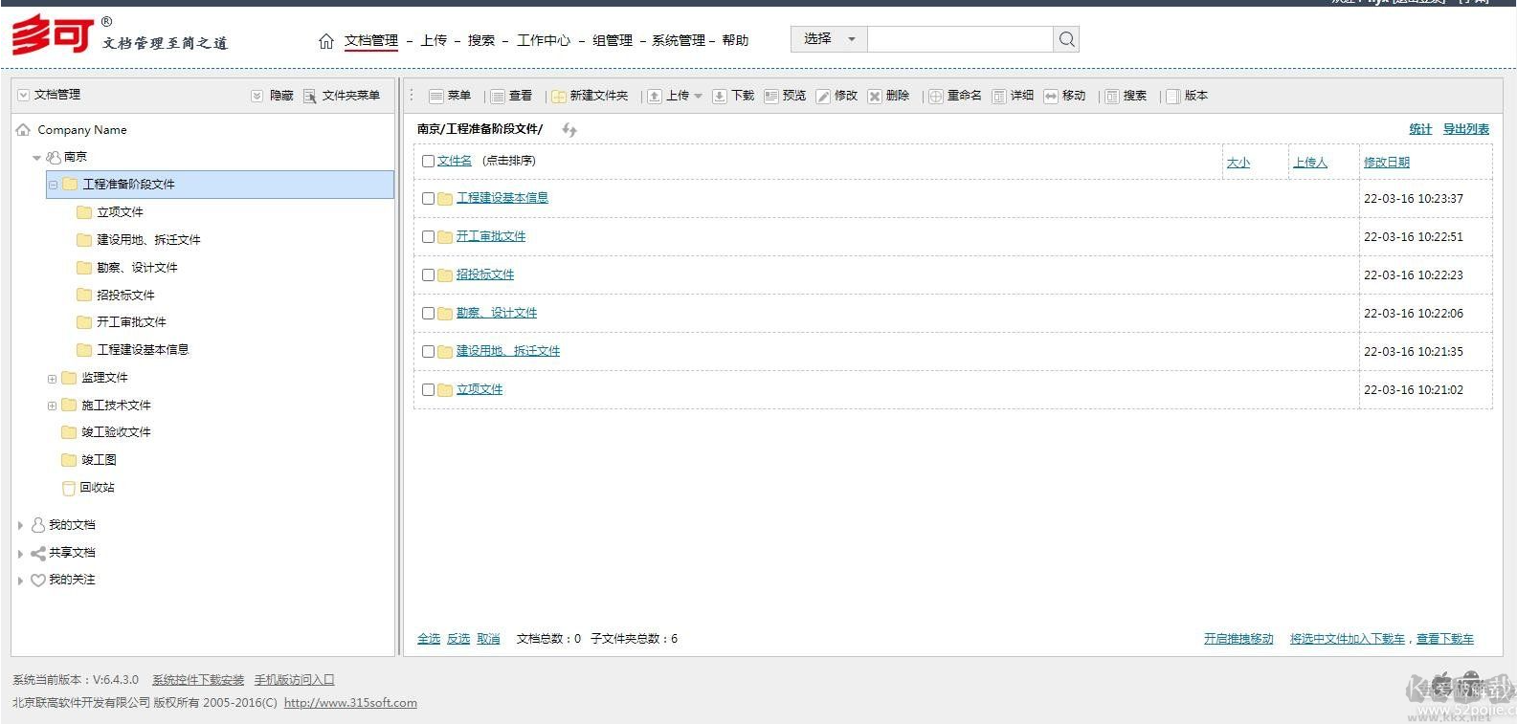1517x724 pixels.
Task: Open 搜索 in top navigation
Action: [481, 40]
